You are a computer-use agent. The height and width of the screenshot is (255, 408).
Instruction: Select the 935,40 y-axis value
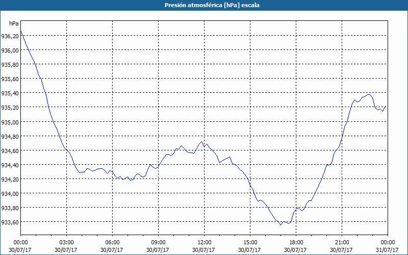[x=10, y=93]
